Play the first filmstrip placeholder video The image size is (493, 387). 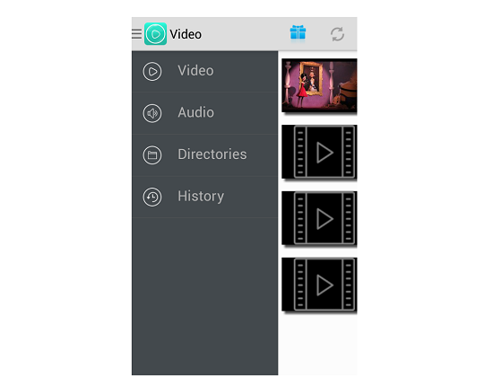(x=319, y=152)
